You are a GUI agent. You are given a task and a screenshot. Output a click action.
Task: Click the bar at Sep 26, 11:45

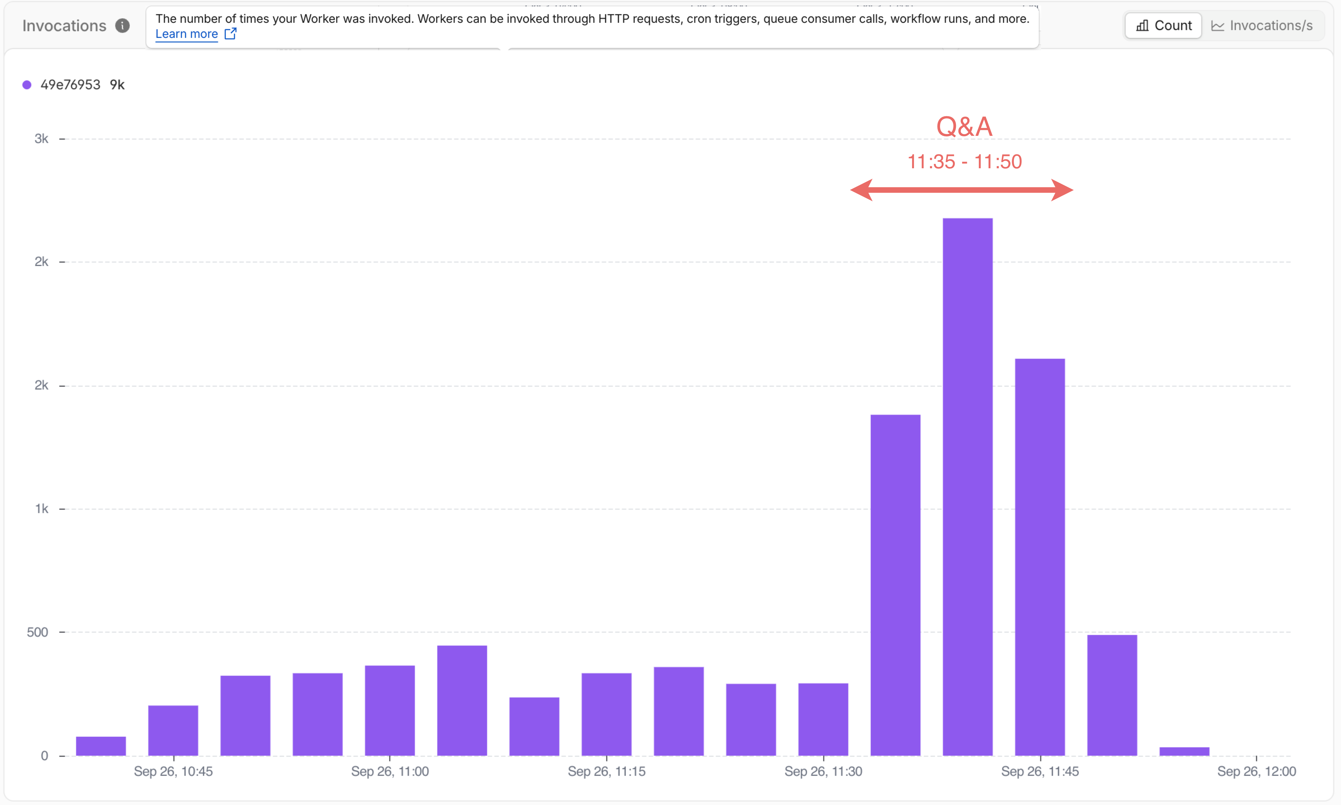(x=1039, y=557)
